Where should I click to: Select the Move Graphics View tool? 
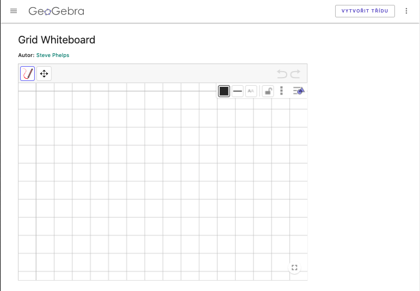44,73
